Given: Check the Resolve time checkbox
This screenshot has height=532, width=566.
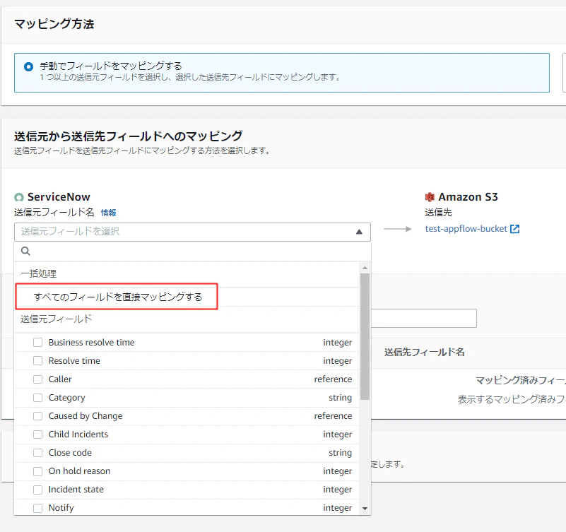Looking at the screenshot, I should click(38, 360).
